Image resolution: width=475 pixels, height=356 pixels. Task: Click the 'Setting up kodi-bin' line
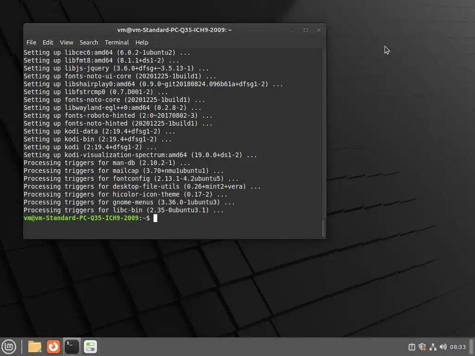click(97, 139)
